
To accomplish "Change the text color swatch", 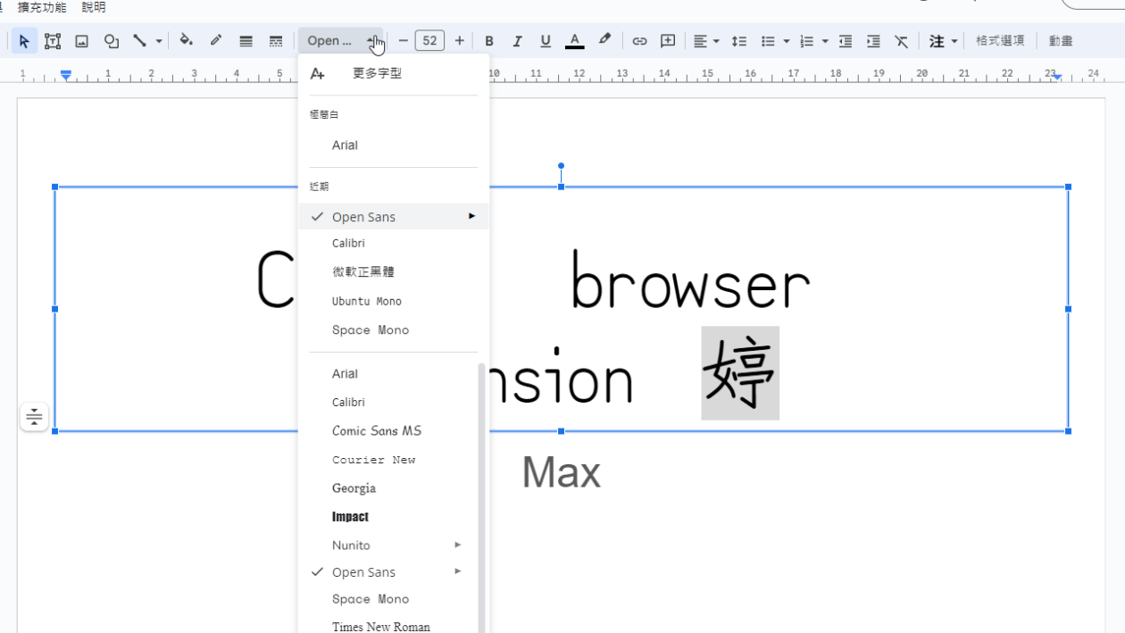I will click(x=574, y=40).
